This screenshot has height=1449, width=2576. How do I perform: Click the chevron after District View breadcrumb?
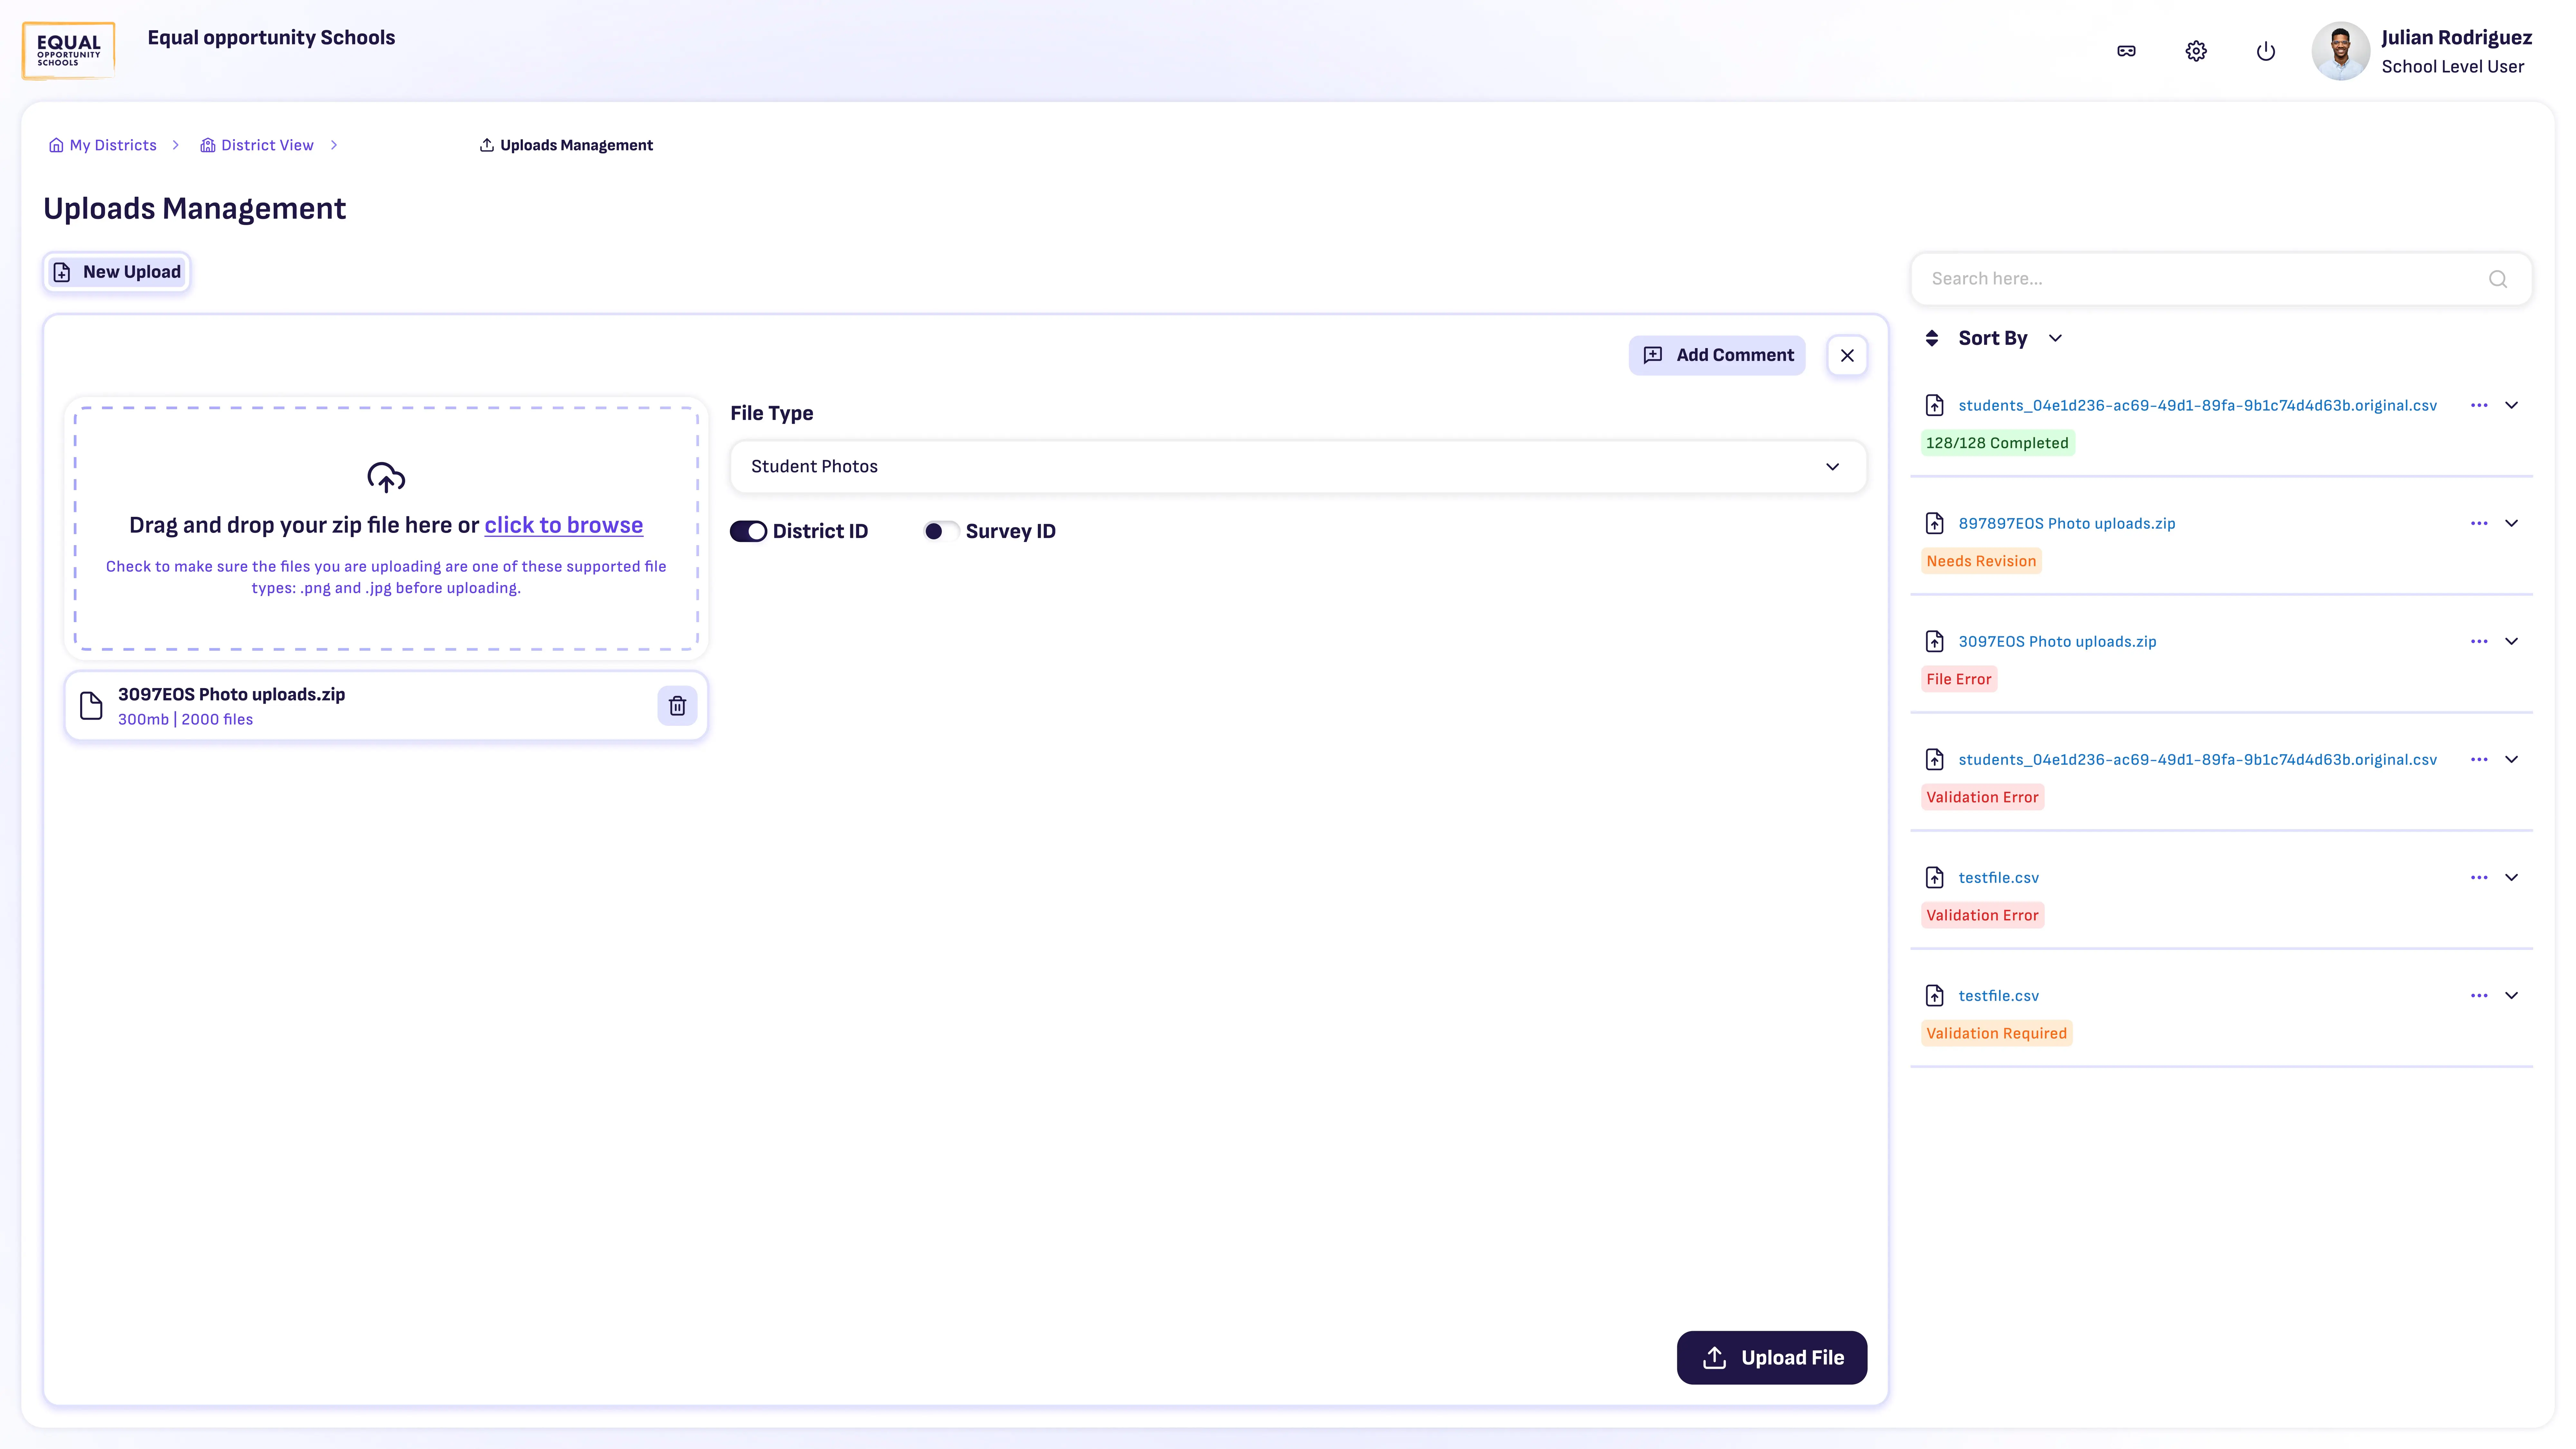pyautogui.click(x=334, y=145)
